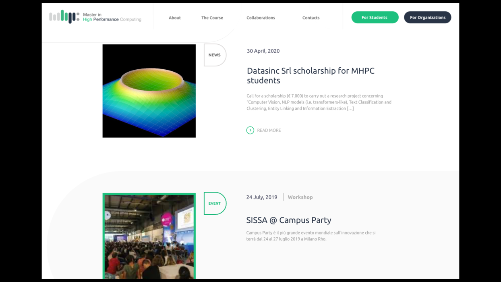The height and width of the screenshot is (282, 501).
Task: Click the green EVENT badge icon
Action: [x=215, y=203]
